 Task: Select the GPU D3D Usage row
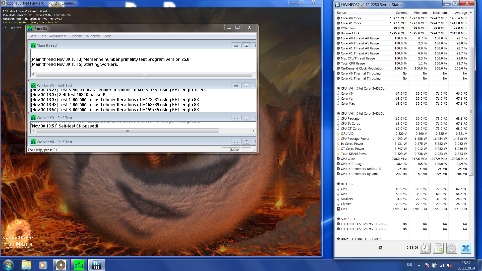(402, 164)
